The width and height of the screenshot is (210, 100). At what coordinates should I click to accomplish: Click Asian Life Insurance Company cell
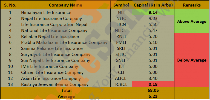[65, 78]
